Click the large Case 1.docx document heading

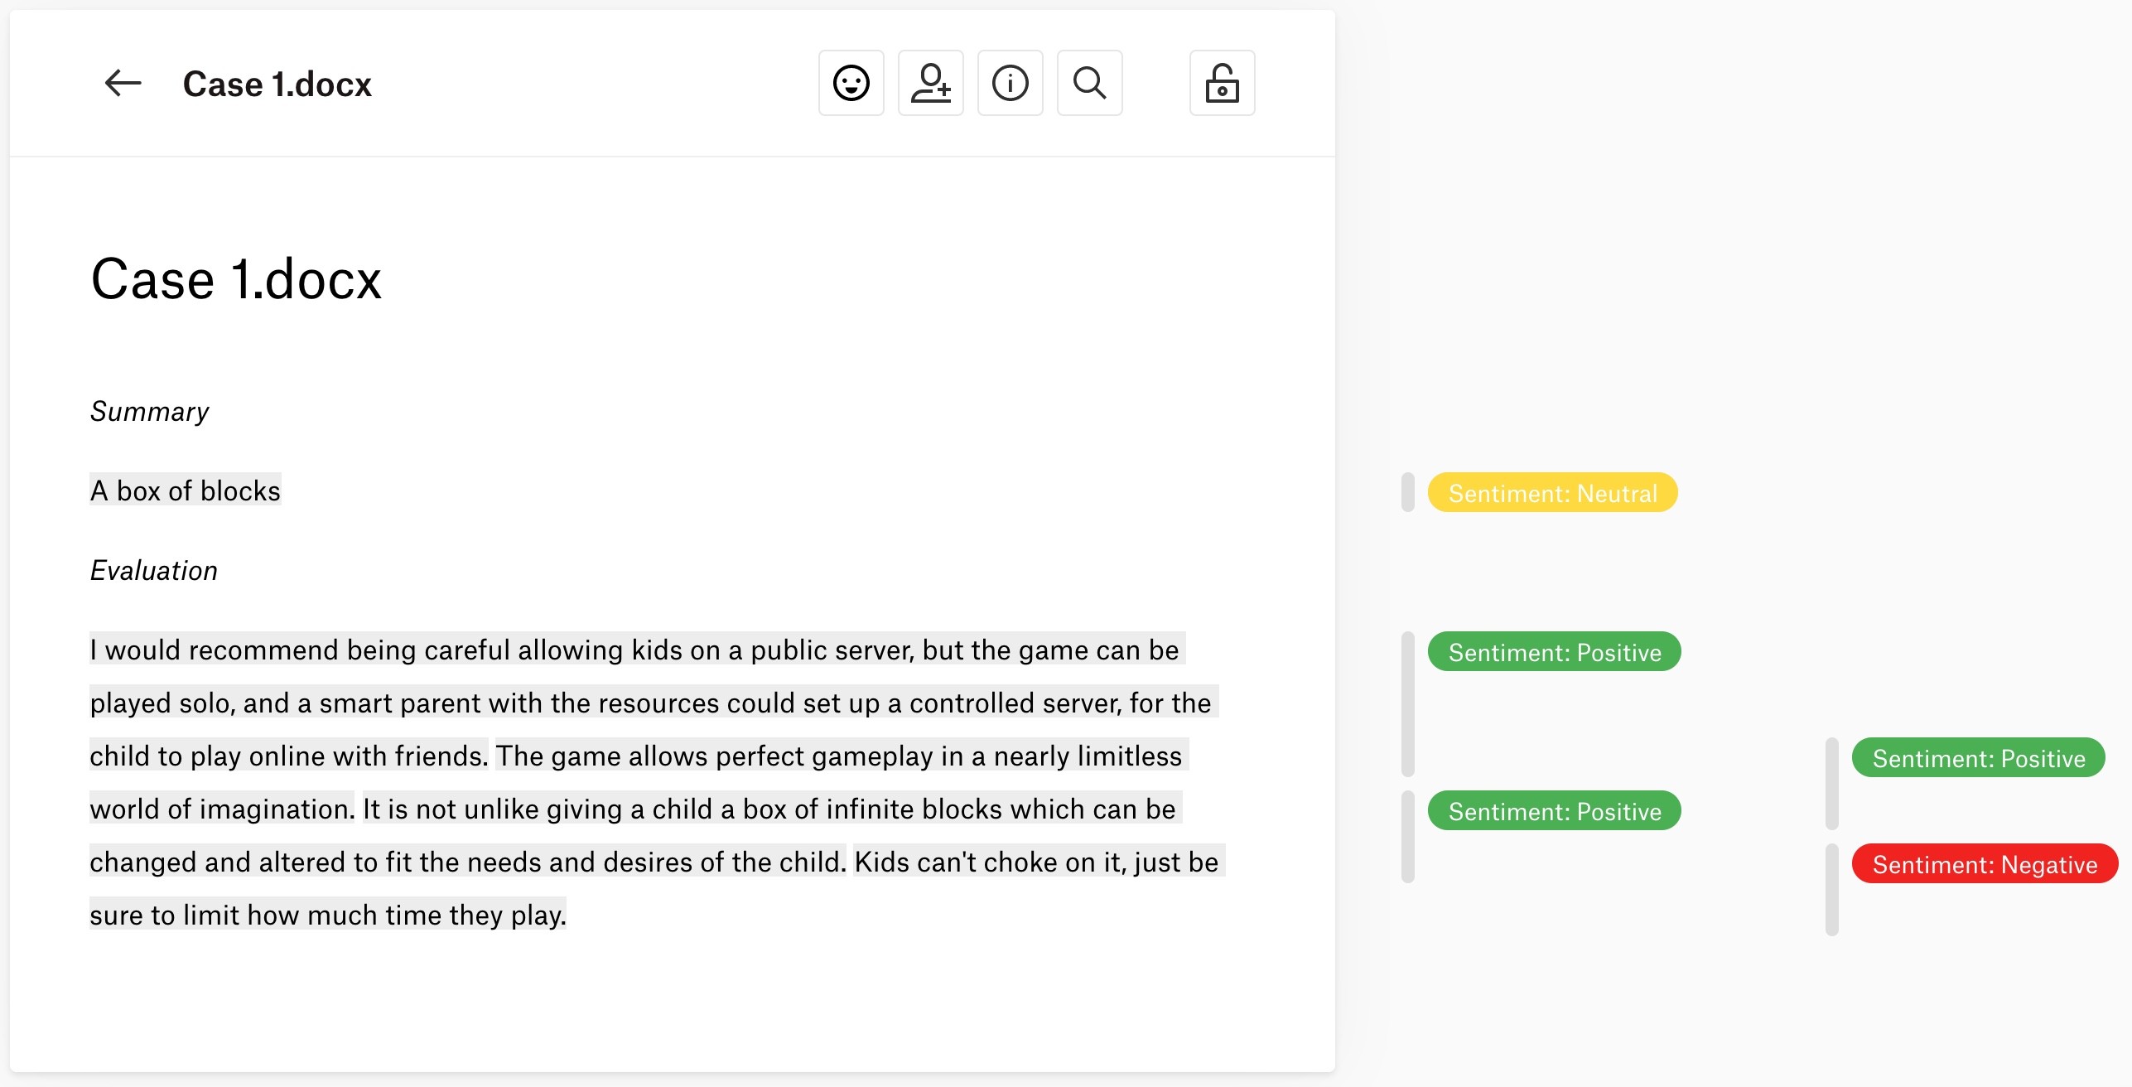pyautogui.click(x=236, y=279)
